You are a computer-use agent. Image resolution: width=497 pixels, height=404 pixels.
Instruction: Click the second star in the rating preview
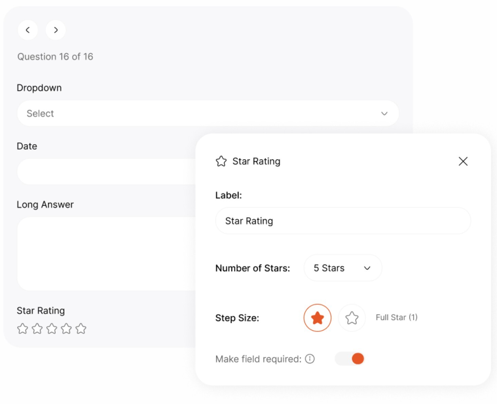[x=37, y=329]
